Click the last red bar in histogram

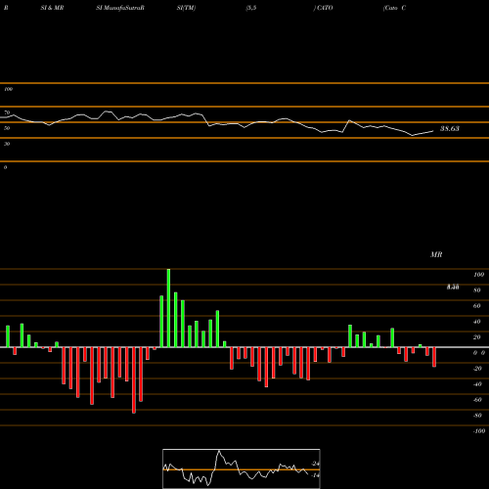[x=434, y=357]
